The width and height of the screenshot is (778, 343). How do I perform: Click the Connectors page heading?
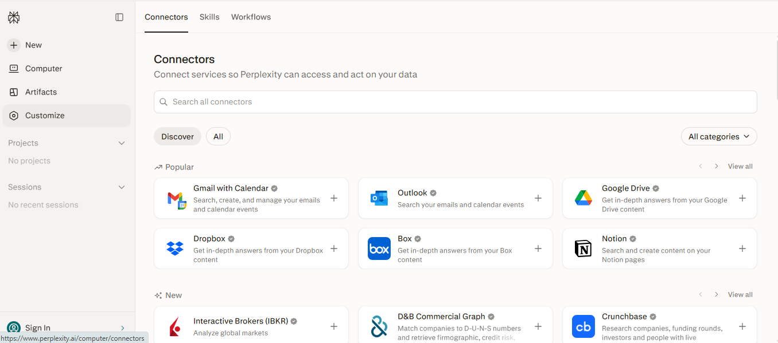184,60
